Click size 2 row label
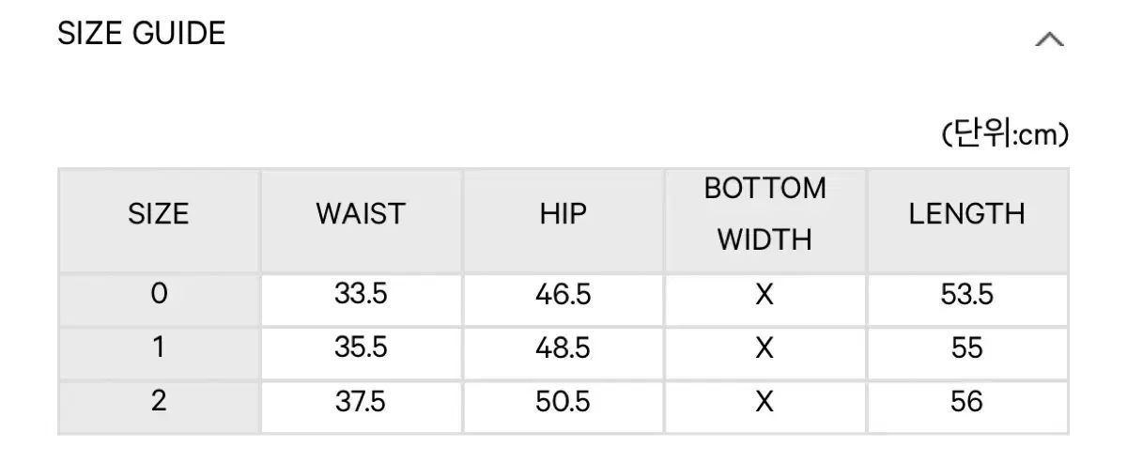 point(159,402)
